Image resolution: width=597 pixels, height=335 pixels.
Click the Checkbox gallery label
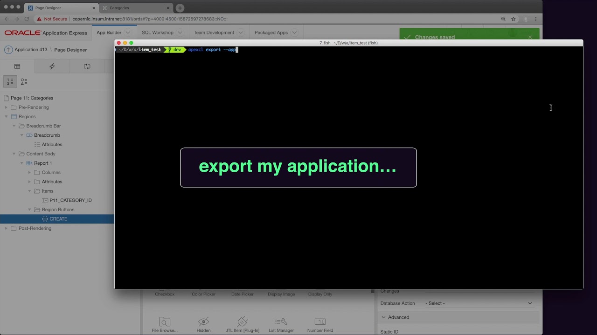pos(165,294)
